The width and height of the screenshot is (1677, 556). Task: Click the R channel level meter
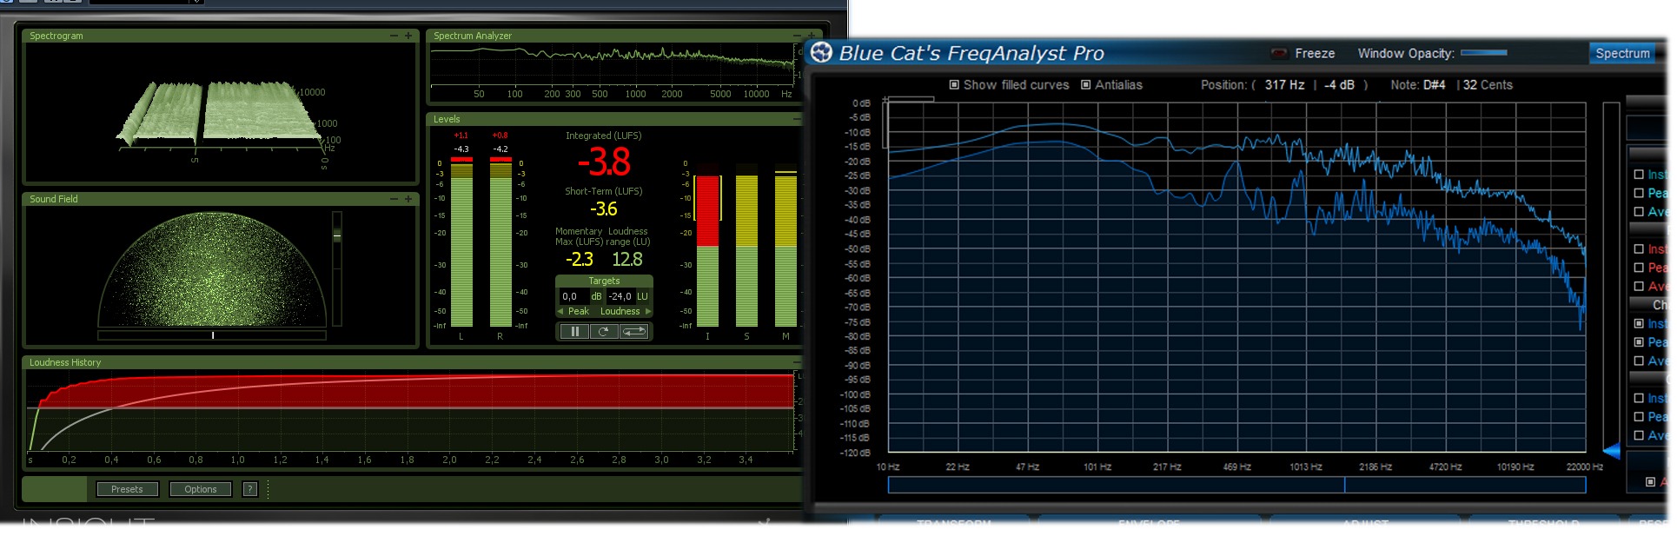click(500, 242)
